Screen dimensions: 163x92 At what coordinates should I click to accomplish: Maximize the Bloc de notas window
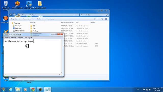(56, 34)
